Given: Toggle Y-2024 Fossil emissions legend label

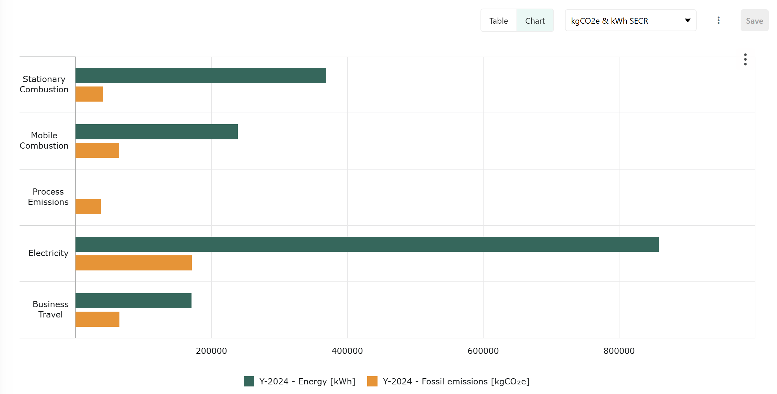Looking at the screenshot, I should point(456,381).
